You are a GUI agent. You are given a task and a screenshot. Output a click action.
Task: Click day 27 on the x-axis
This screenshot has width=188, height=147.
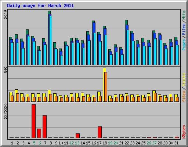pyautogui.click(x=154, y=143)
